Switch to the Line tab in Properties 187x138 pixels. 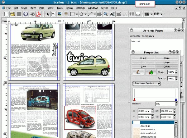point(143,67)
